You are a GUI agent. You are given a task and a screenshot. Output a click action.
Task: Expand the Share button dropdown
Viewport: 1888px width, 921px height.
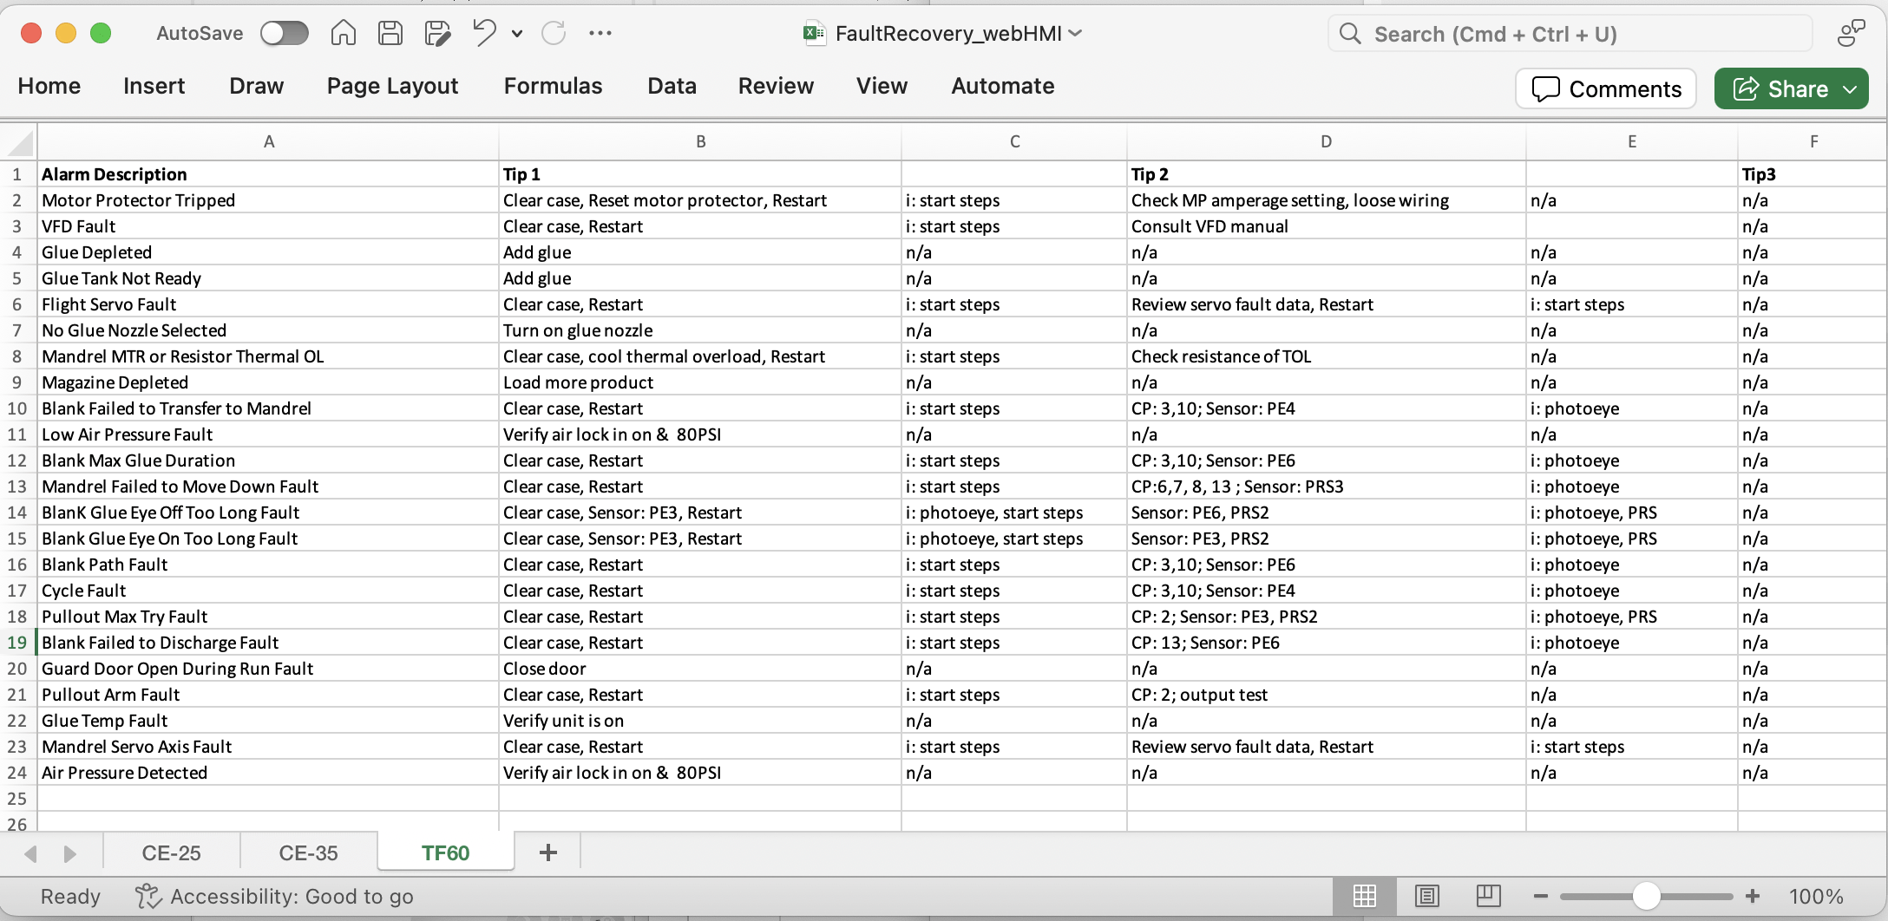pyautogui.click(x=1850, y=88)
